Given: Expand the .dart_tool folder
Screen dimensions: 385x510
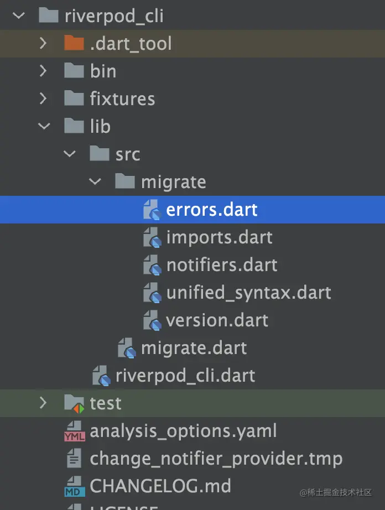Looking at the screenshot, I should point(44,43).
